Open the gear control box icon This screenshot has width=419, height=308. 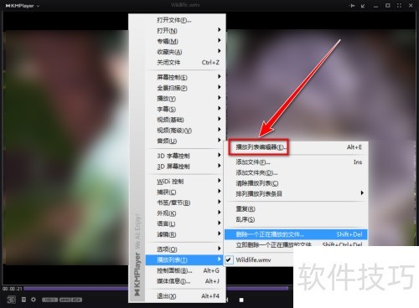click(x=34, y=300)
